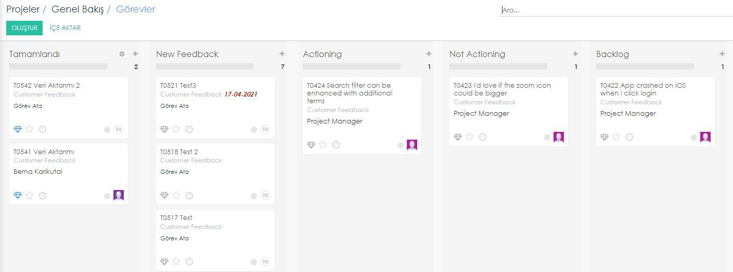Click assignee avatar on T0422 card
733x272 pixels.
[705, 137]
